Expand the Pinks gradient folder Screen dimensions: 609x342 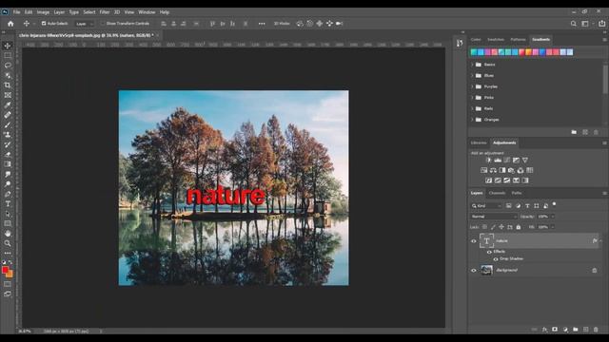point(472,98)
